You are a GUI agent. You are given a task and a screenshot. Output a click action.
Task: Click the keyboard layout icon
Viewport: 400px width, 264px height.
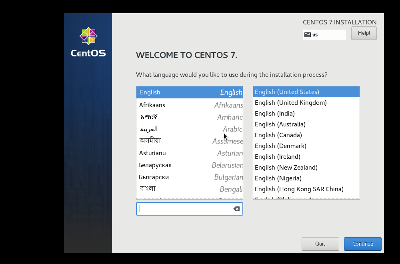pos(307,35)
